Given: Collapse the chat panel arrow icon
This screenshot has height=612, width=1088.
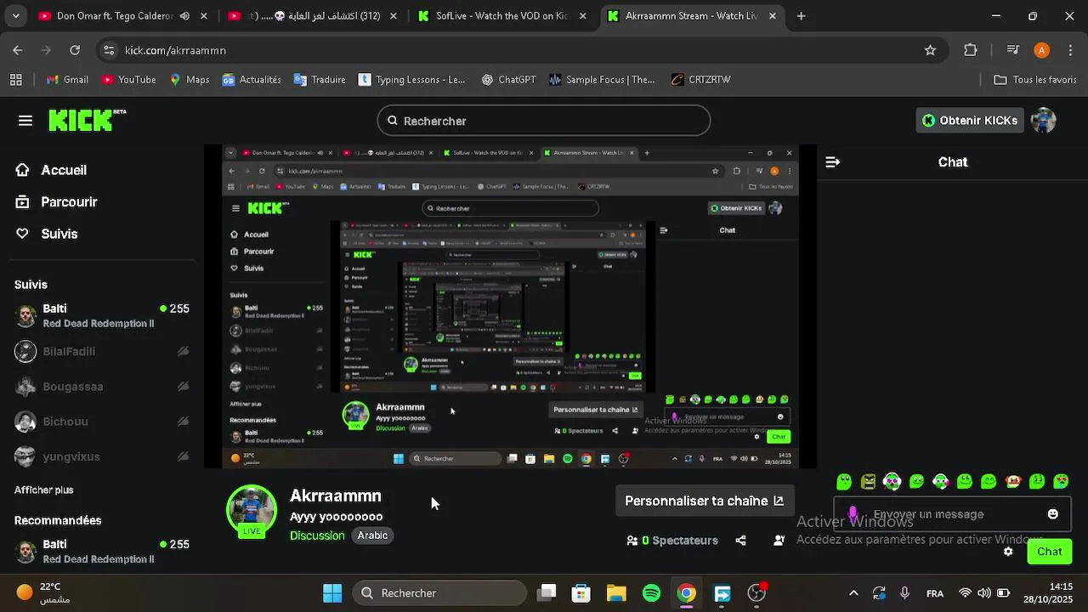Looking at the screenshot, I should pyautogui.click(x=833, y=161).
